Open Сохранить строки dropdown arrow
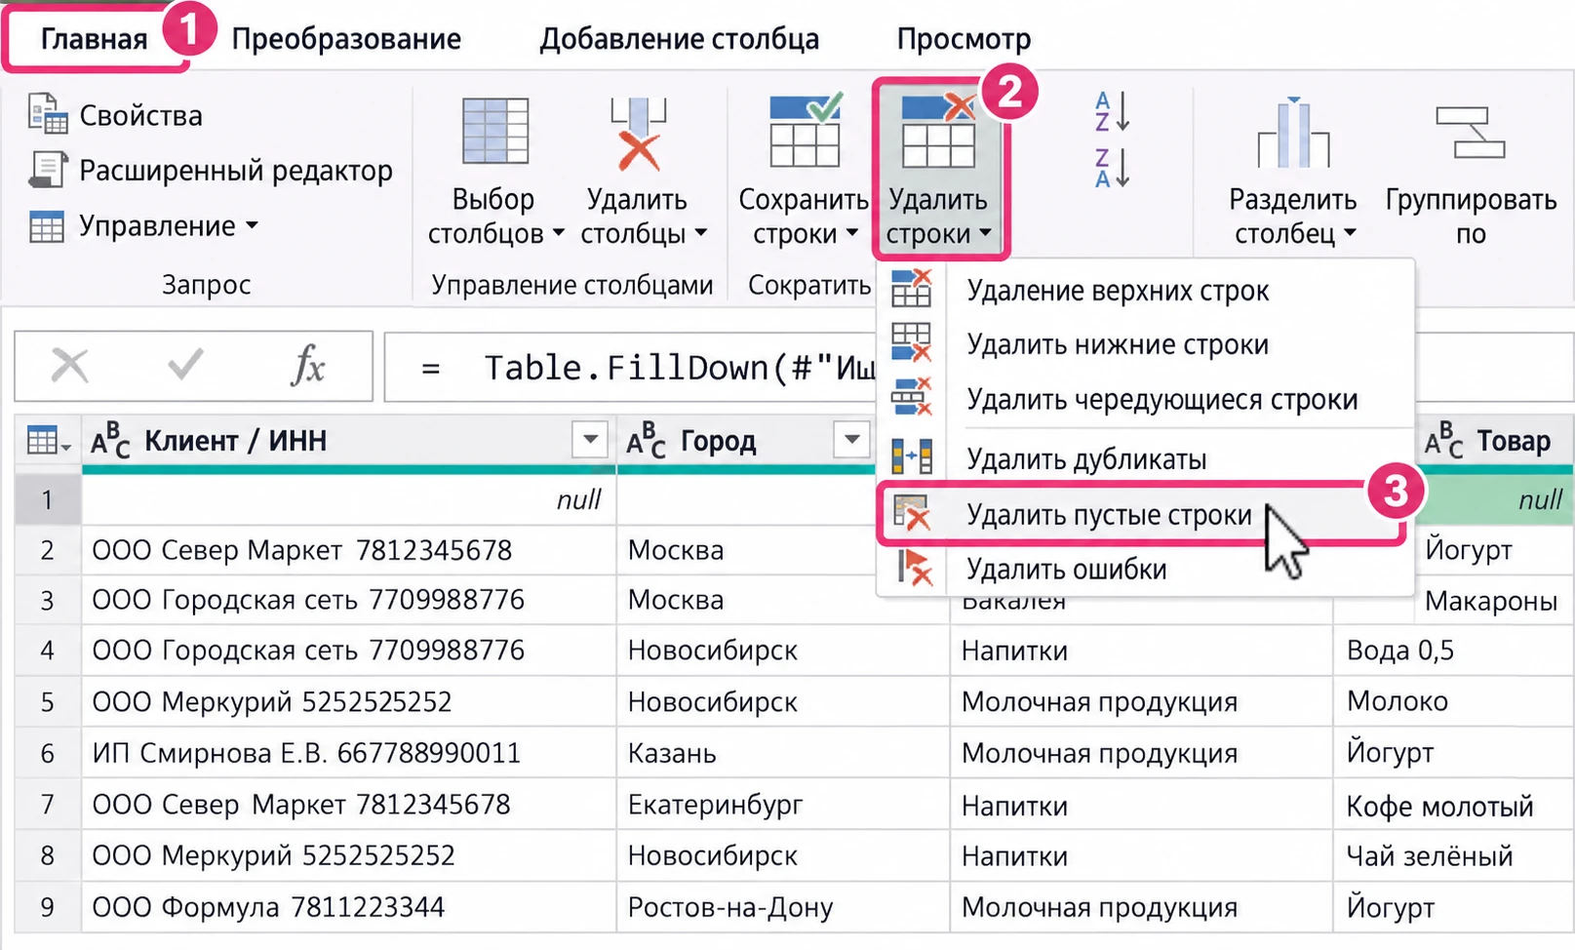This screenshot has height=950, width=1575. tap(851, 234)
